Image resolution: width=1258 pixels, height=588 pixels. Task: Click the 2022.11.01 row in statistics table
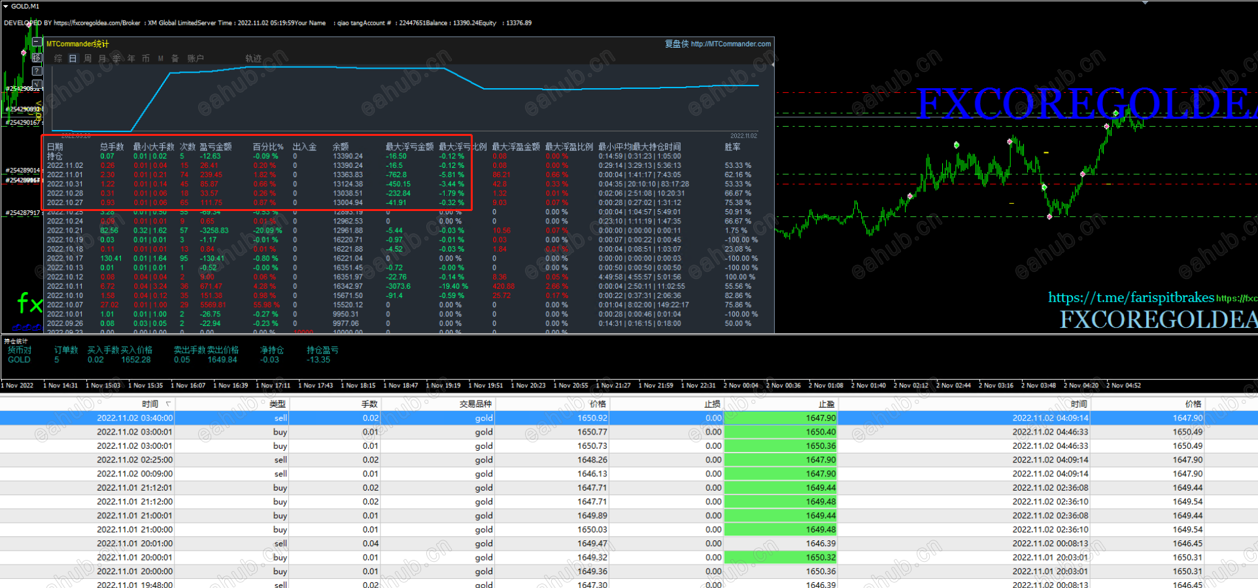65,175
